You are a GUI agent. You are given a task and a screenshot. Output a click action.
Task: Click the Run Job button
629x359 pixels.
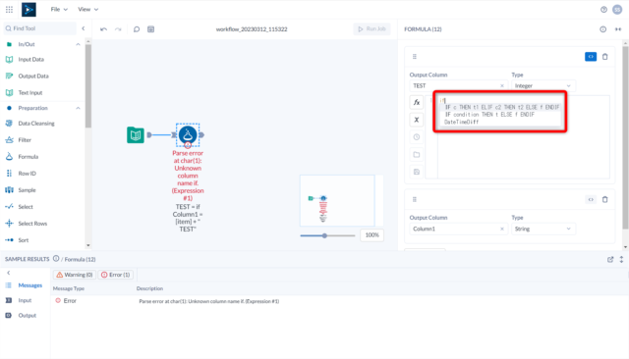[372, 28]
